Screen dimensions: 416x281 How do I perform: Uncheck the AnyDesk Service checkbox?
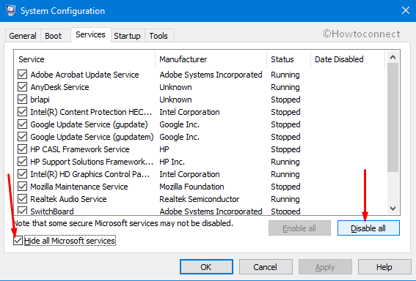tap(22, 87)
